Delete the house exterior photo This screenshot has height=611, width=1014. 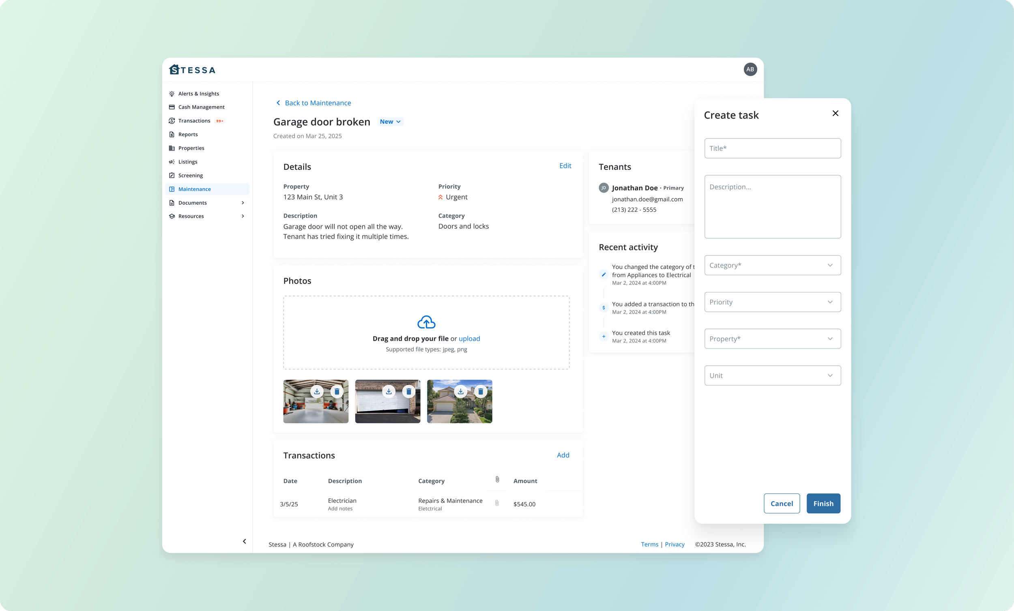480,391
